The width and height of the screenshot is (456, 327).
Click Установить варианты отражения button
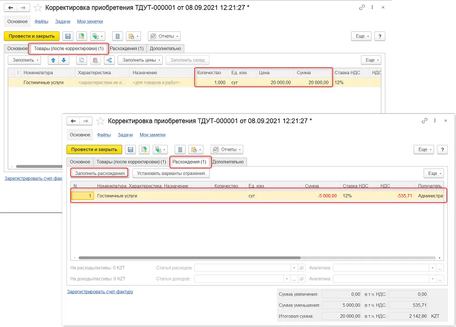click(171, 174)
